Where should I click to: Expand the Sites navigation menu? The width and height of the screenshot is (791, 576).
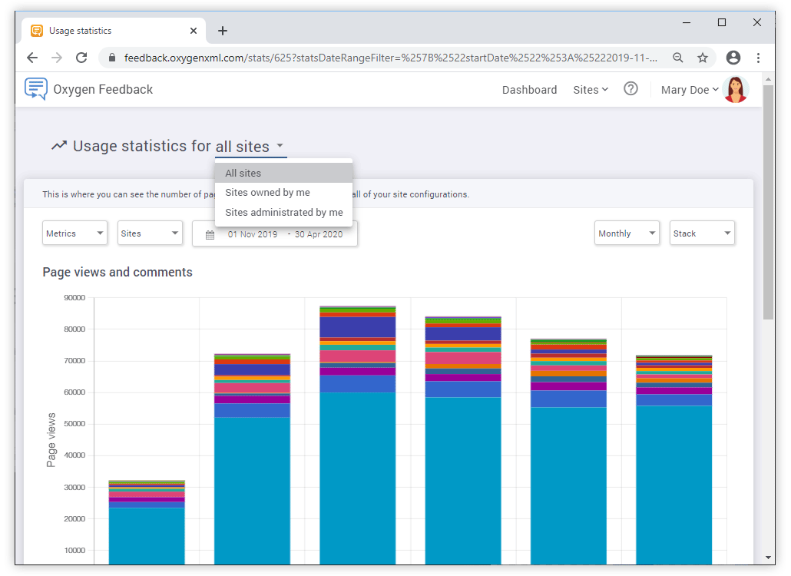(x=591, y=90)
